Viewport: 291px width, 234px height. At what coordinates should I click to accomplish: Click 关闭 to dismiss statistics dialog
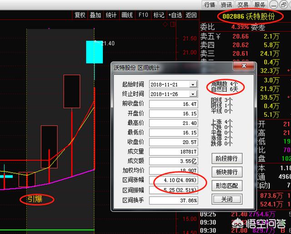tap(227, 199)
